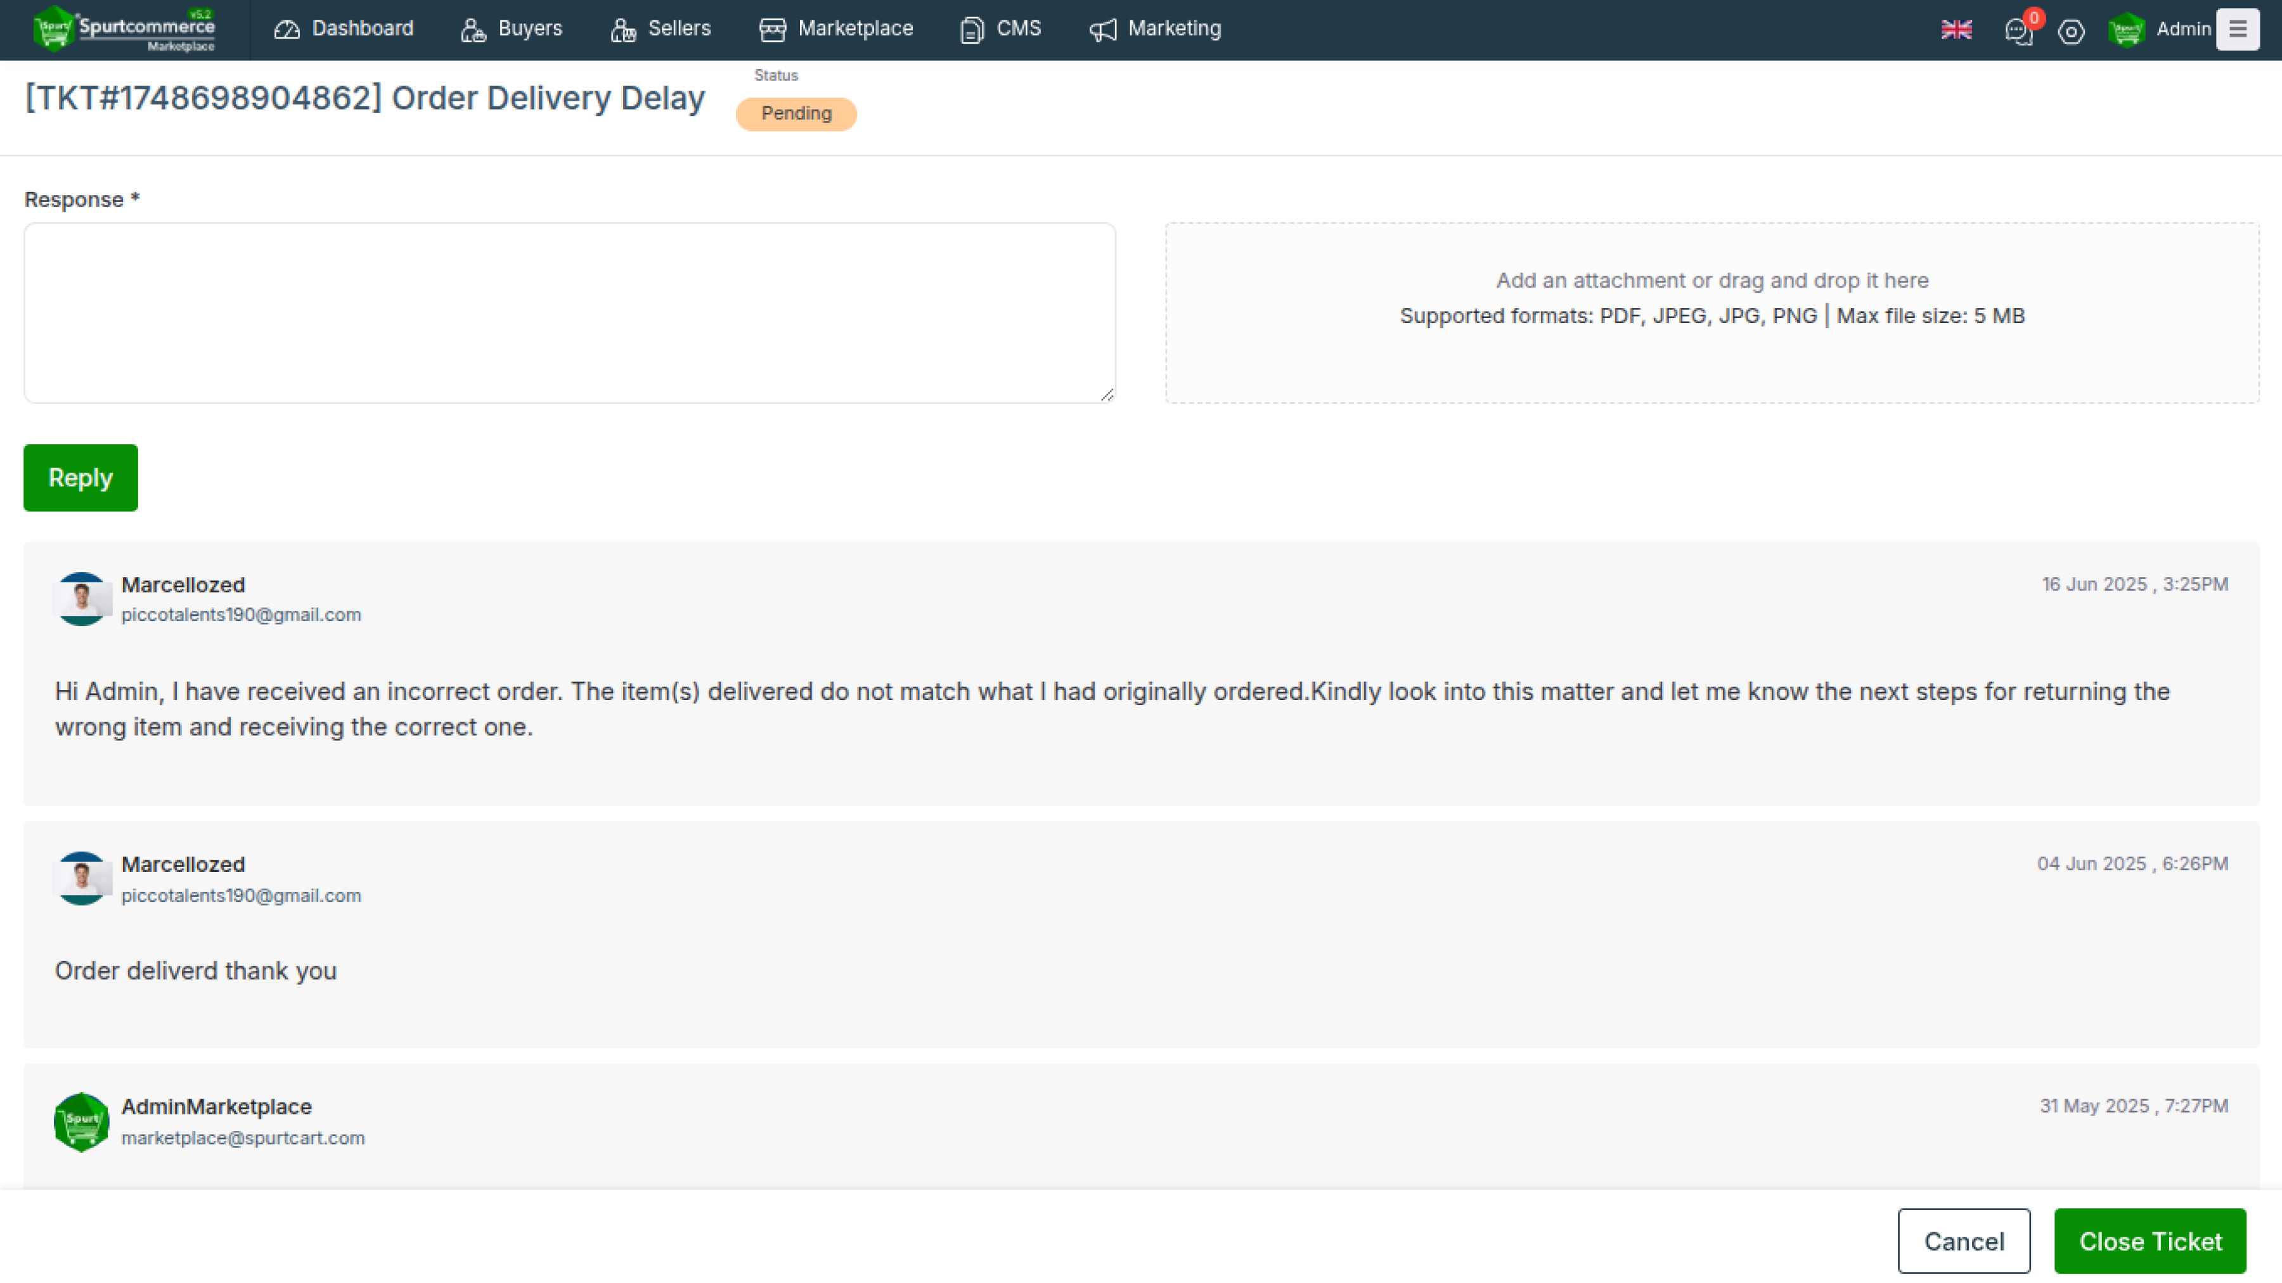This screenshot has height=1283, width=2282.
Task: Click the ticket title Order Delivery Delay
Action: point(365,98)
